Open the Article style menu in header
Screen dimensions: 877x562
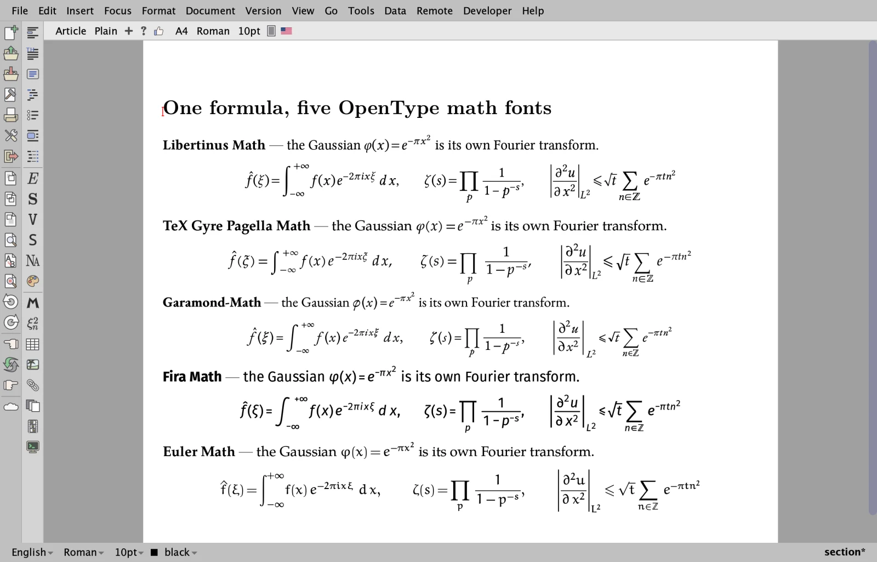tap(71, 31)
